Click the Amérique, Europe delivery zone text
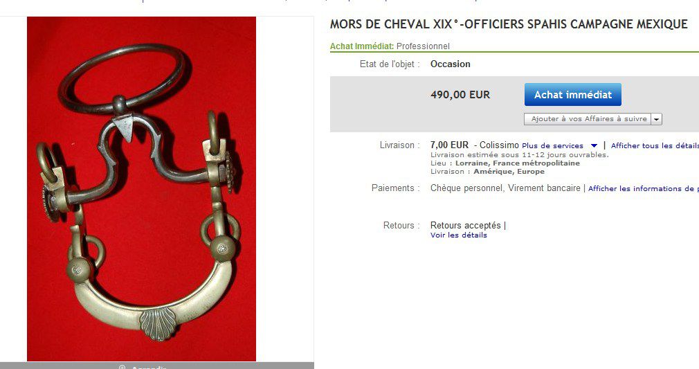Image resolution: width=699 pixels, height=369 pixels. tap(509, 171)
